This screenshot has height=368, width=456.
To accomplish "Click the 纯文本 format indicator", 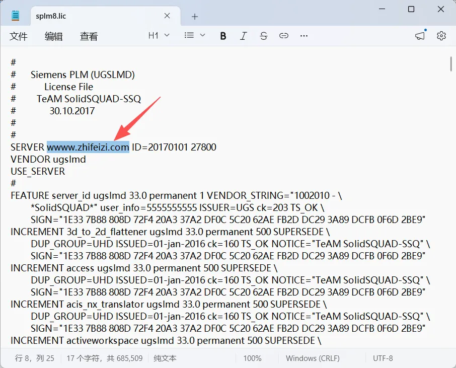I will (x=165, y=358).
